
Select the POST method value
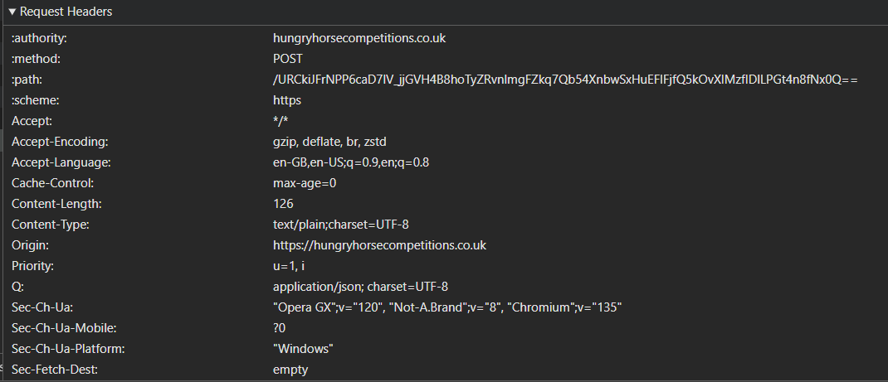(x=288, y=59)
